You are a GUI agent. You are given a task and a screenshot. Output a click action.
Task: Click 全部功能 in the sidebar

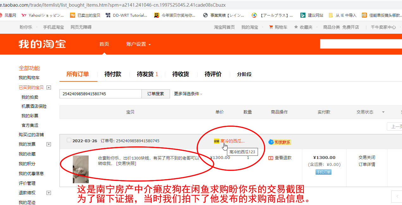click(29, 68)
